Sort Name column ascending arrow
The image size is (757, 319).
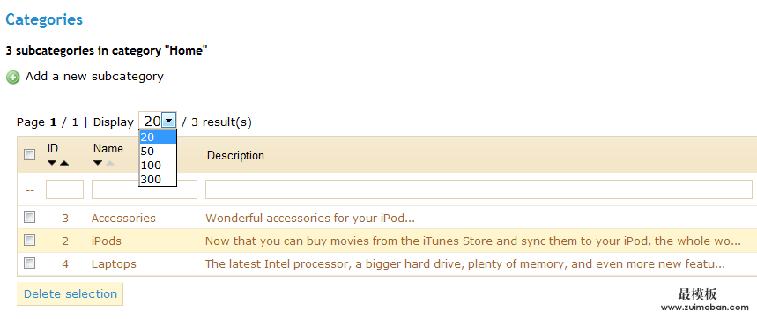[x=109, y=163]
